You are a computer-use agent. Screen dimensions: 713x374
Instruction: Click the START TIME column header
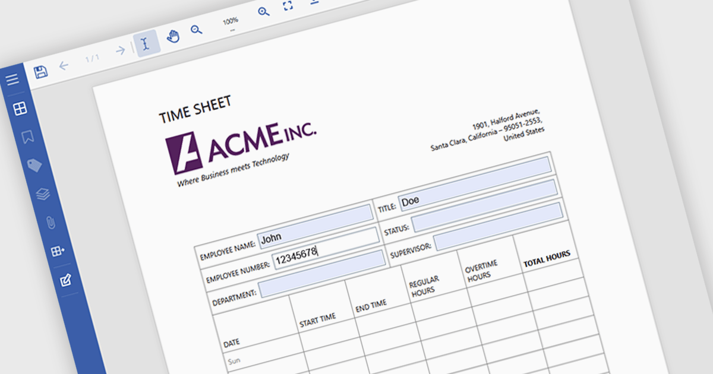317,321
